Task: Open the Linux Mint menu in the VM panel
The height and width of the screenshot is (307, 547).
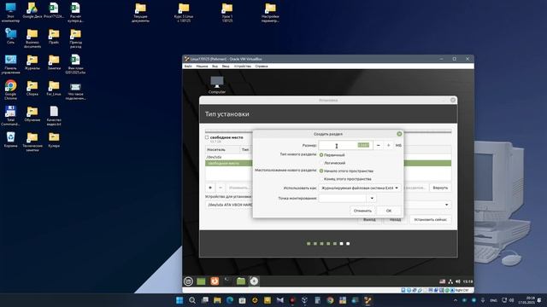Action: click(188, 281)
